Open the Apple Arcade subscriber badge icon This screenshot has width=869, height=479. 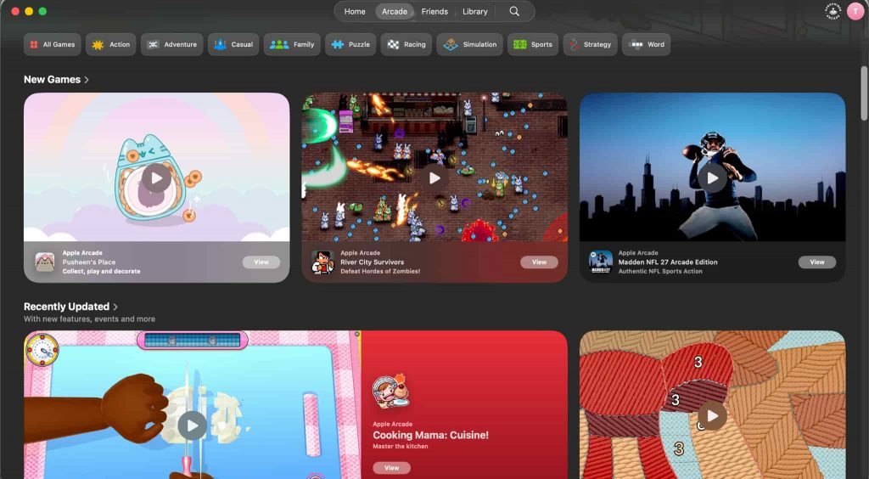coord(833,11)
